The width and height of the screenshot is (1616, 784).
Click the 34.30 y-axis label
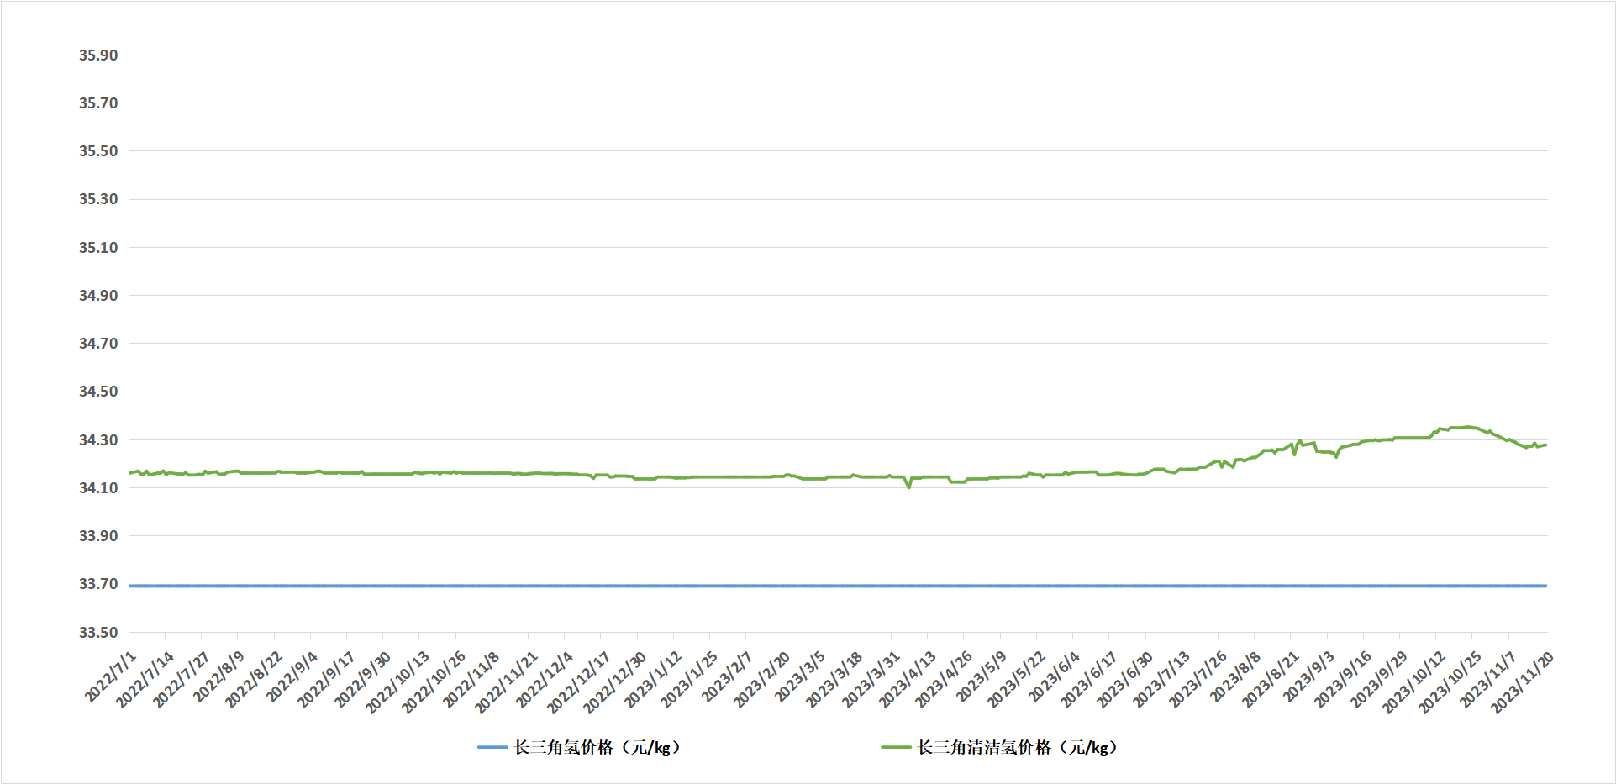pos(98,440)
